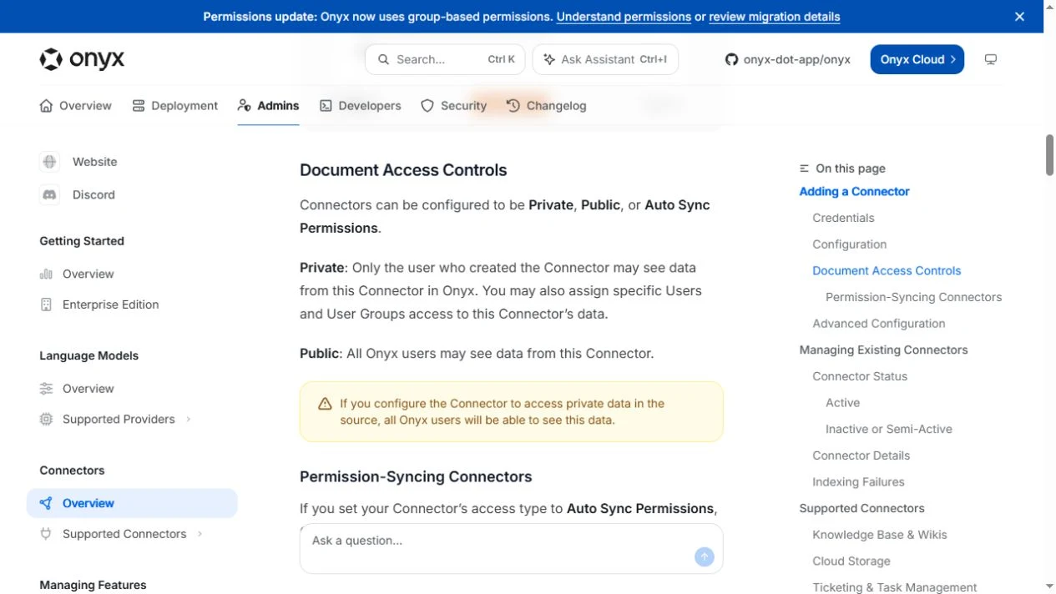This screenshot has height=594, width=1056.
Task: Toggle the theme mode monitor icon
Action: pos(991,59)
